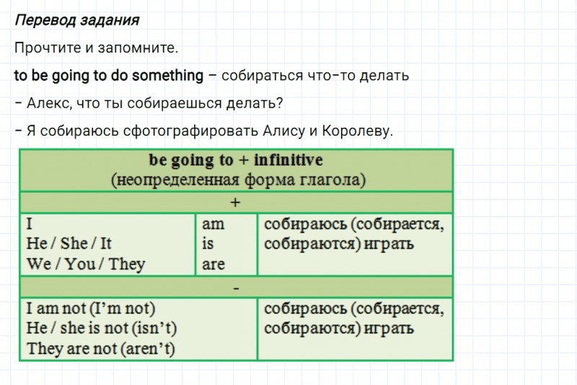Click the sentence 'Прочтите и запомните.'
The height and width of the screenshot is (385, 577).
pyautogui.click(x=95, y=48)
